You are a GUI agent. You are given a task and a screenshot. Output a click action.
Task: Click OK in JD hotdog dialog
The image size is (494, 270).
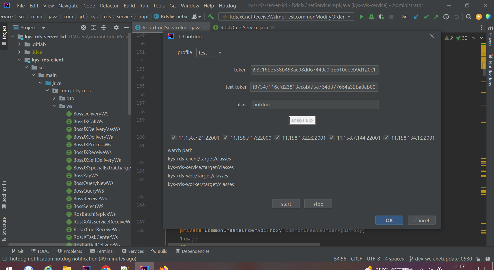pos(389,220)
